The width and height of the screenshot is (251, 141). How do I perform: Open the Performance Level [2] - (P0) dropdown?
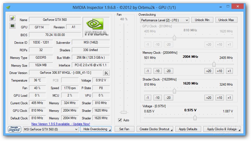tap(165, 20)
